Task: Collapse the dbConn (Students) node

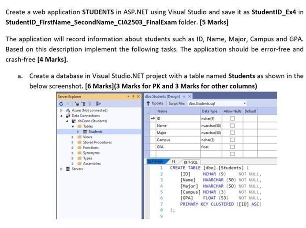Action: [67, 121]
